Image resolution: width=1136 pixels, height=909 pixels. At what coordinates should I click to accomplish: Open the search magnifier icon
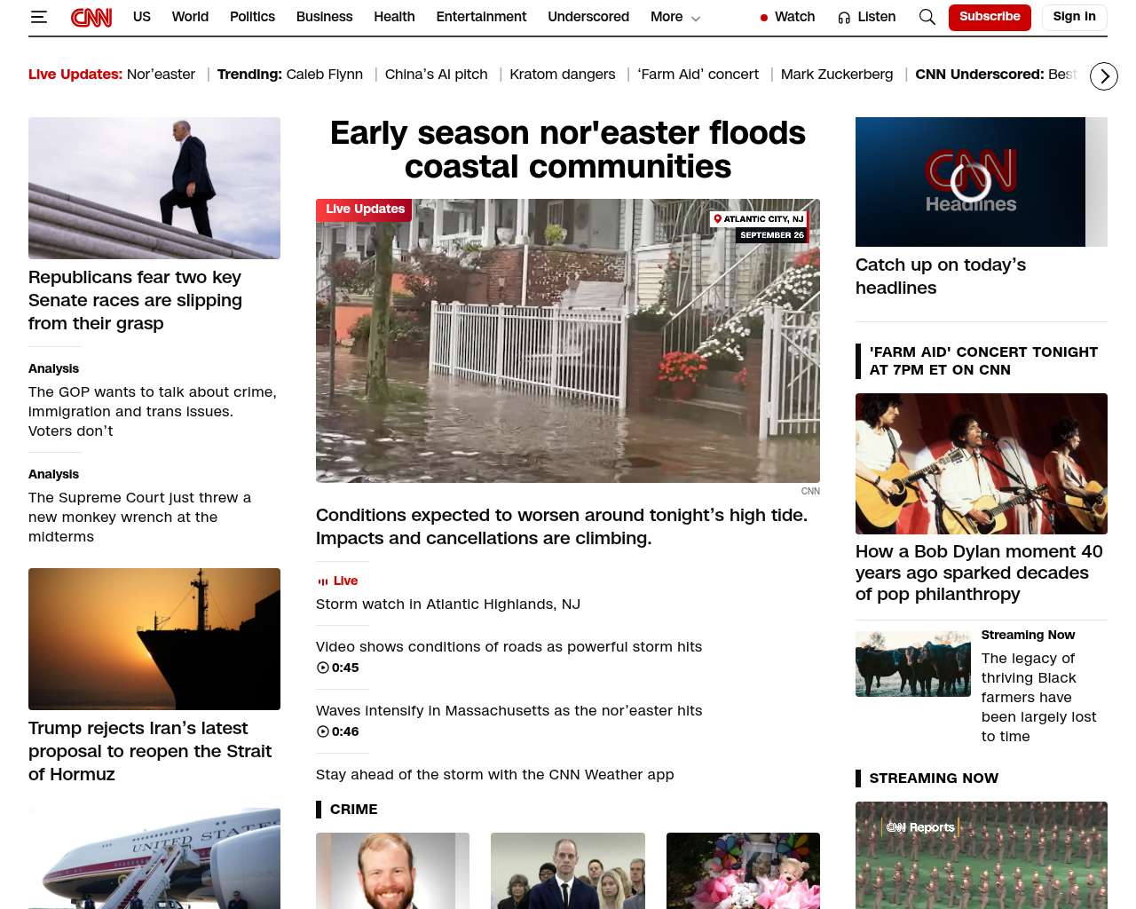[927, 17]
